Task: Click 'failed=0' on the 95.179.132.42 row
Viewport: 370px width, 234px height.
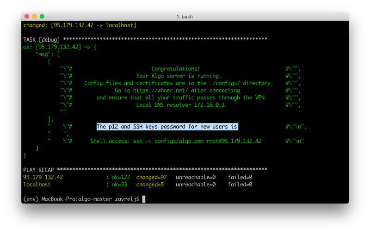Action: 240,177
